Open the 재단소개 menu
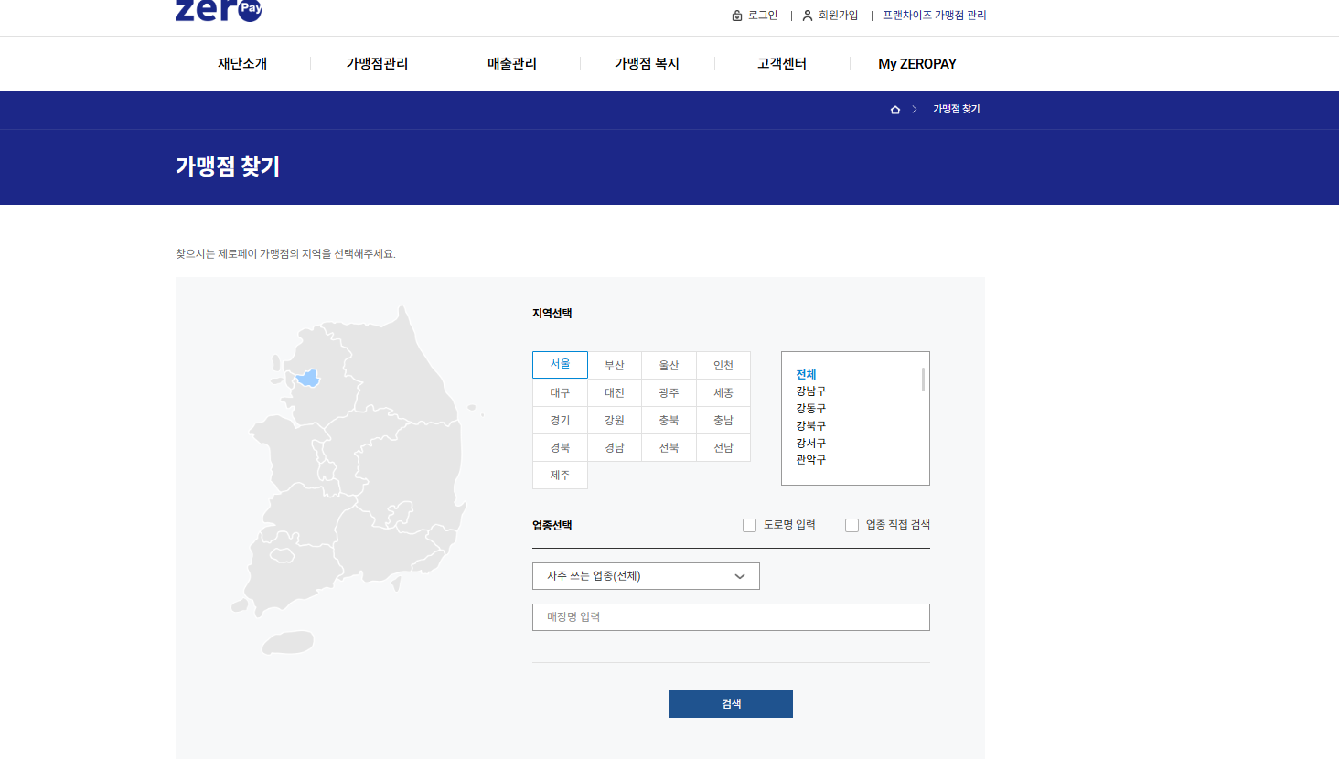This screenshot has height=781, width=1339. point(242,64)
